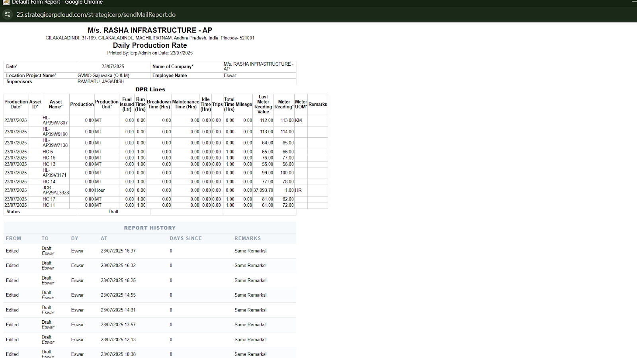Click the Asset Name column header
Image resolution: width=637 pixels, height=358 pixels.
[56, 104]
